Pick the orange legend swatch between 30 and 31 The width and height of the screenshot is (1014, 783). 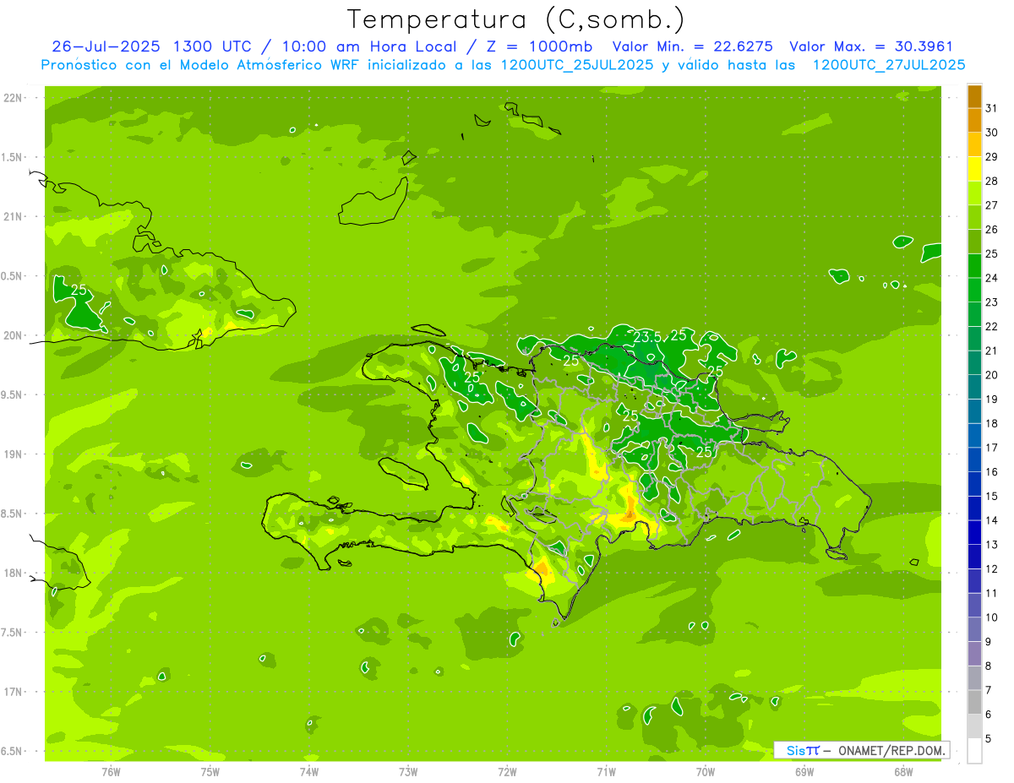click(974, 121)
